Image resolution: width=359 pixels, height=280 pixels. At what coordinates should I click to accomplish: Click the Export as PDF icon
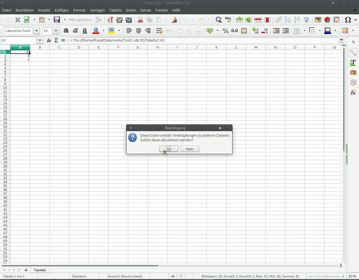tap(110, 20)
